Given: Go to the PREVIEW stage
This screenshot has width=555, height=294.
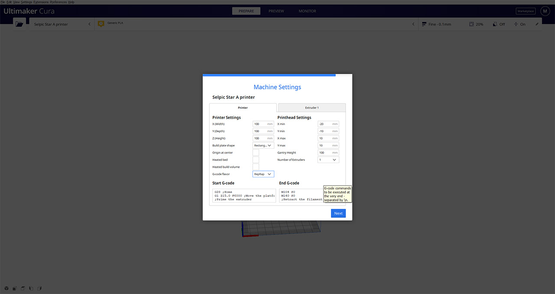Looking at the screenshot, I should pyautogui.click(x=276, y=11).
